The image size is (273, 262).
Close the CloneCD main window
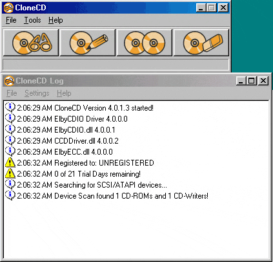click(x=223, y=8)
